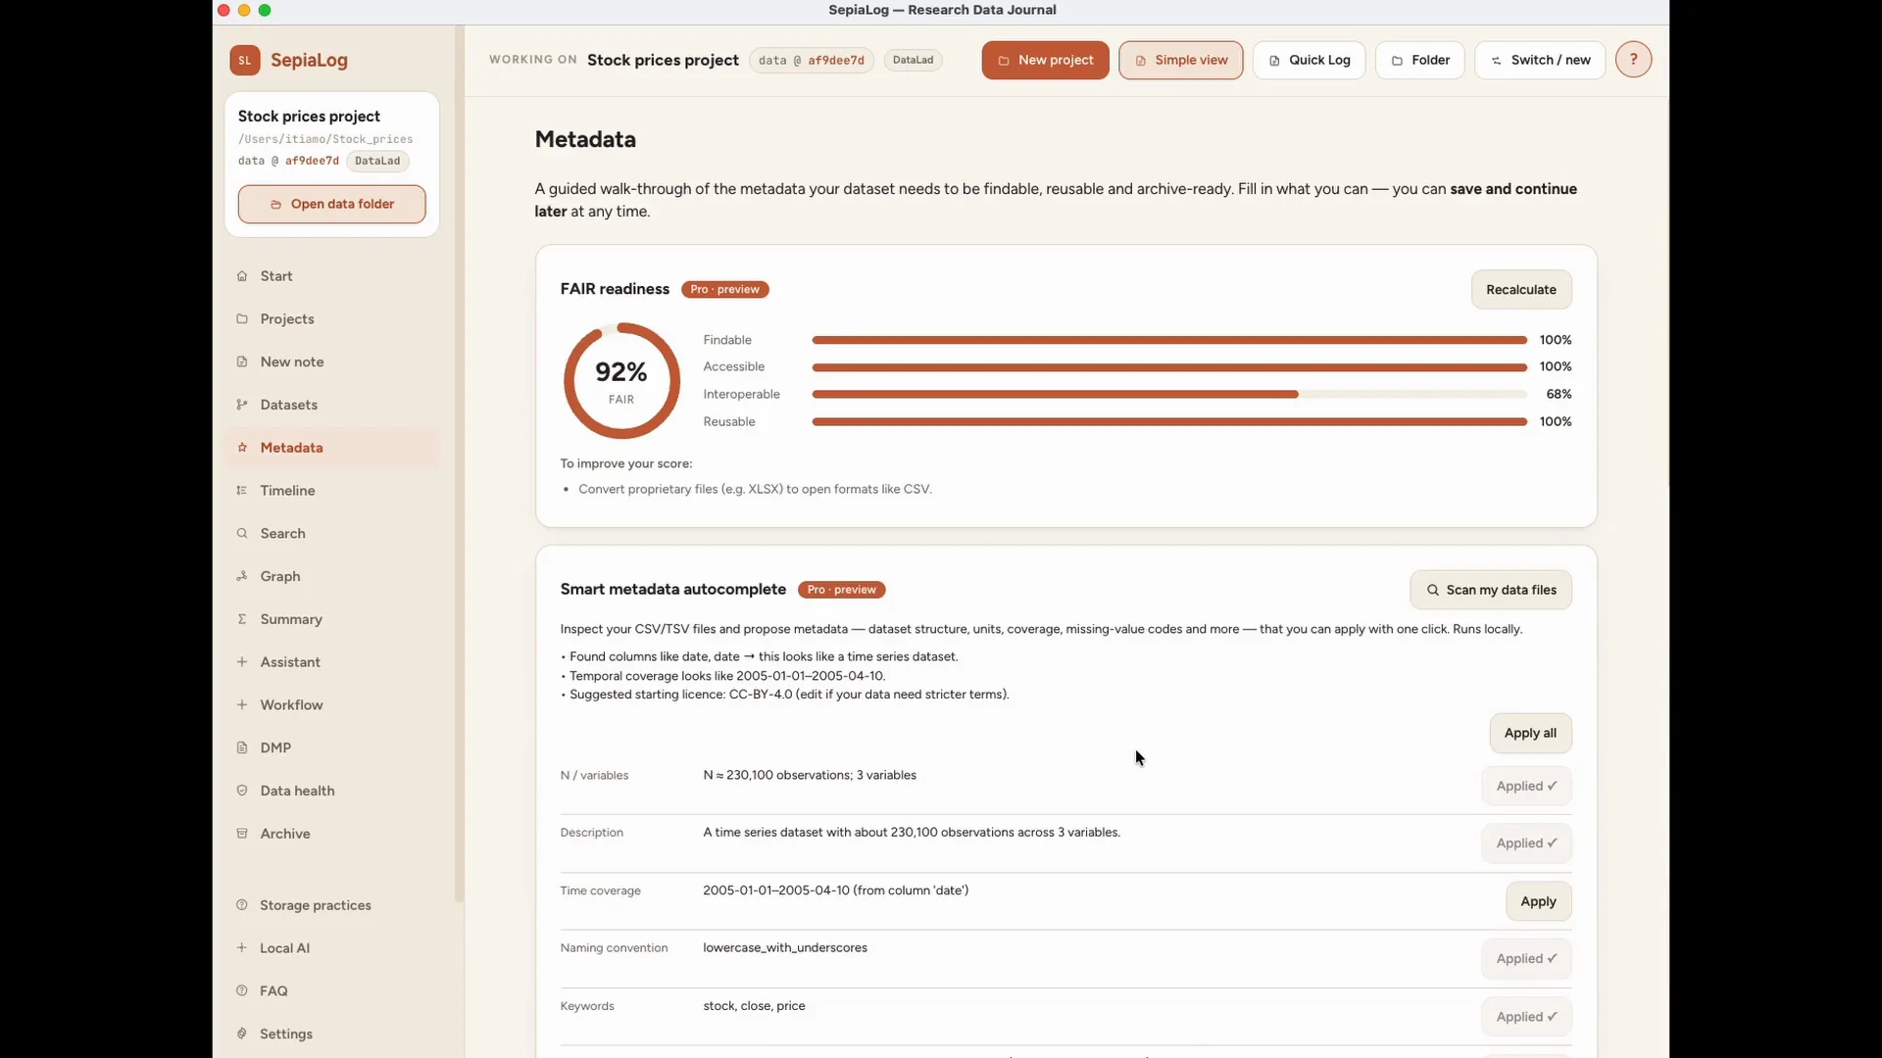This screenshot has height=1058, width=1882.
Task: Click the 'lowercase_with_underscores' value text
Action: point(785,948)
